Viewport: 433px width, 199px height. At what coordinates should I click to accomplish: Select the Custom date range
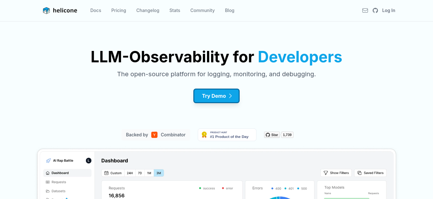pyautogui.click(x=113, y=173)
